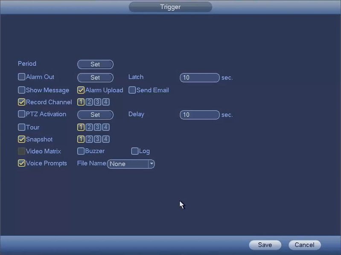Tick the Tour checkbox
Screen dimensions: 341x255
tap(21, 127)
